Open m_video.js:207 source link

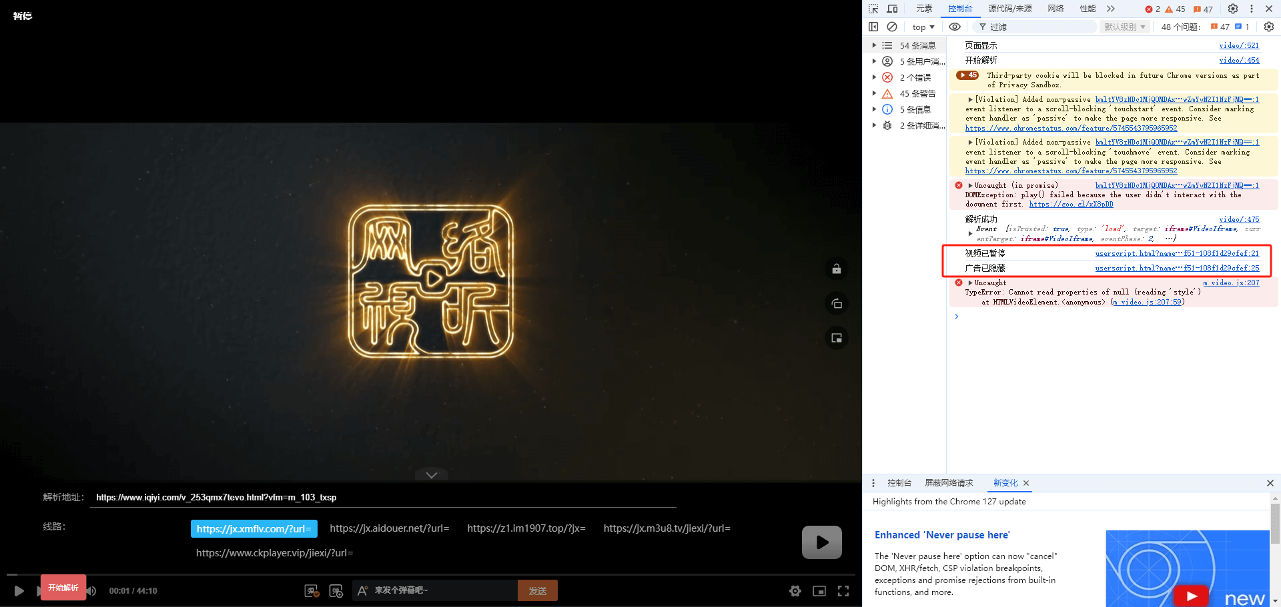tap(1231, 283)
